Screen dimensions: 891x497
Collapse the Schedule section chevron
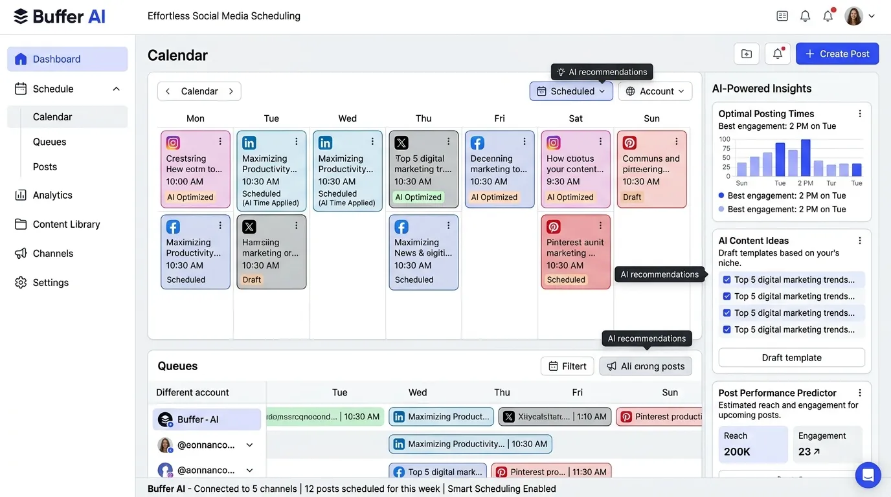point(117,89)
